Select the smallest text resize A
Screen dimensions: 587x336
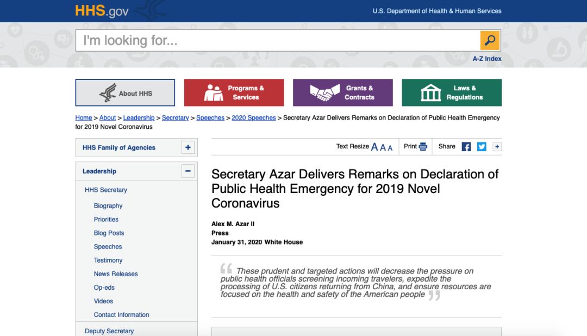pos(390,148)
